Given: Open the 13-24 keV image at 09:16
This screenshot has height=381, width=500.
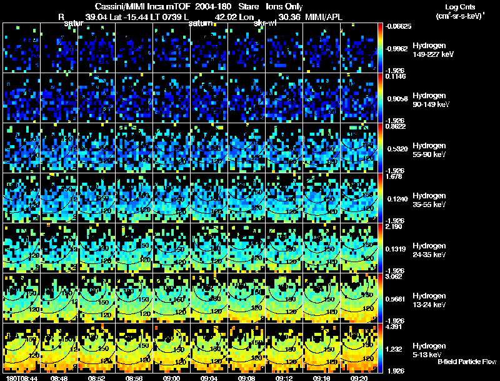Looking at the screenshot, I should pos(321,298).
